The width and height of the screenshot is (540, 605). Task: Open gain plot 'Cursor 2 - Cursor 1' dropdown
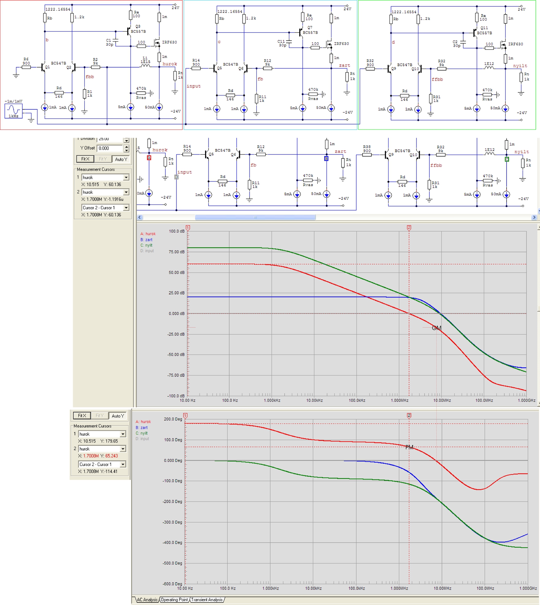(x=126, y=208)
